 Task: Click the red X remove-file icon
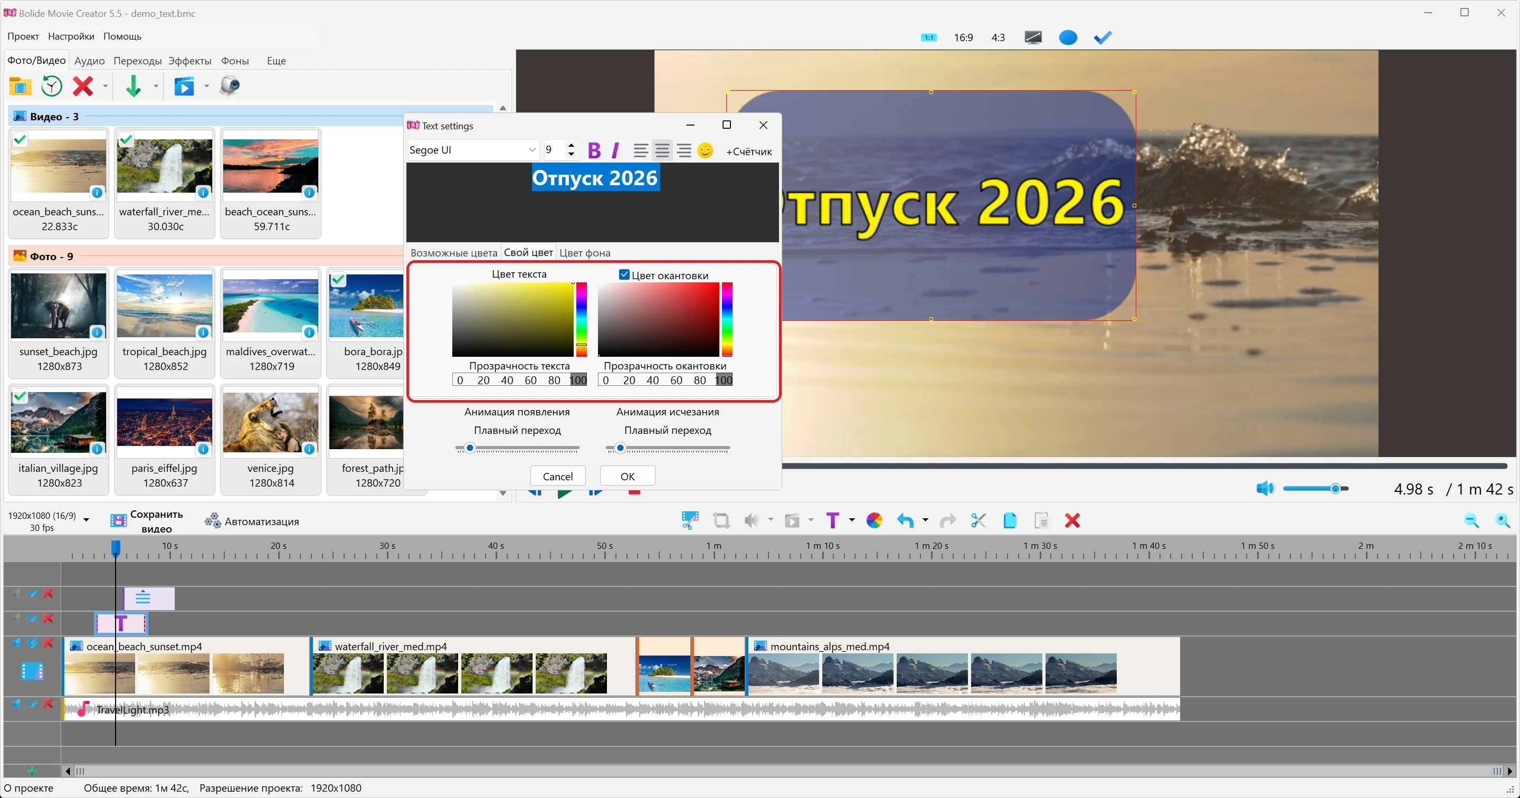83,85
